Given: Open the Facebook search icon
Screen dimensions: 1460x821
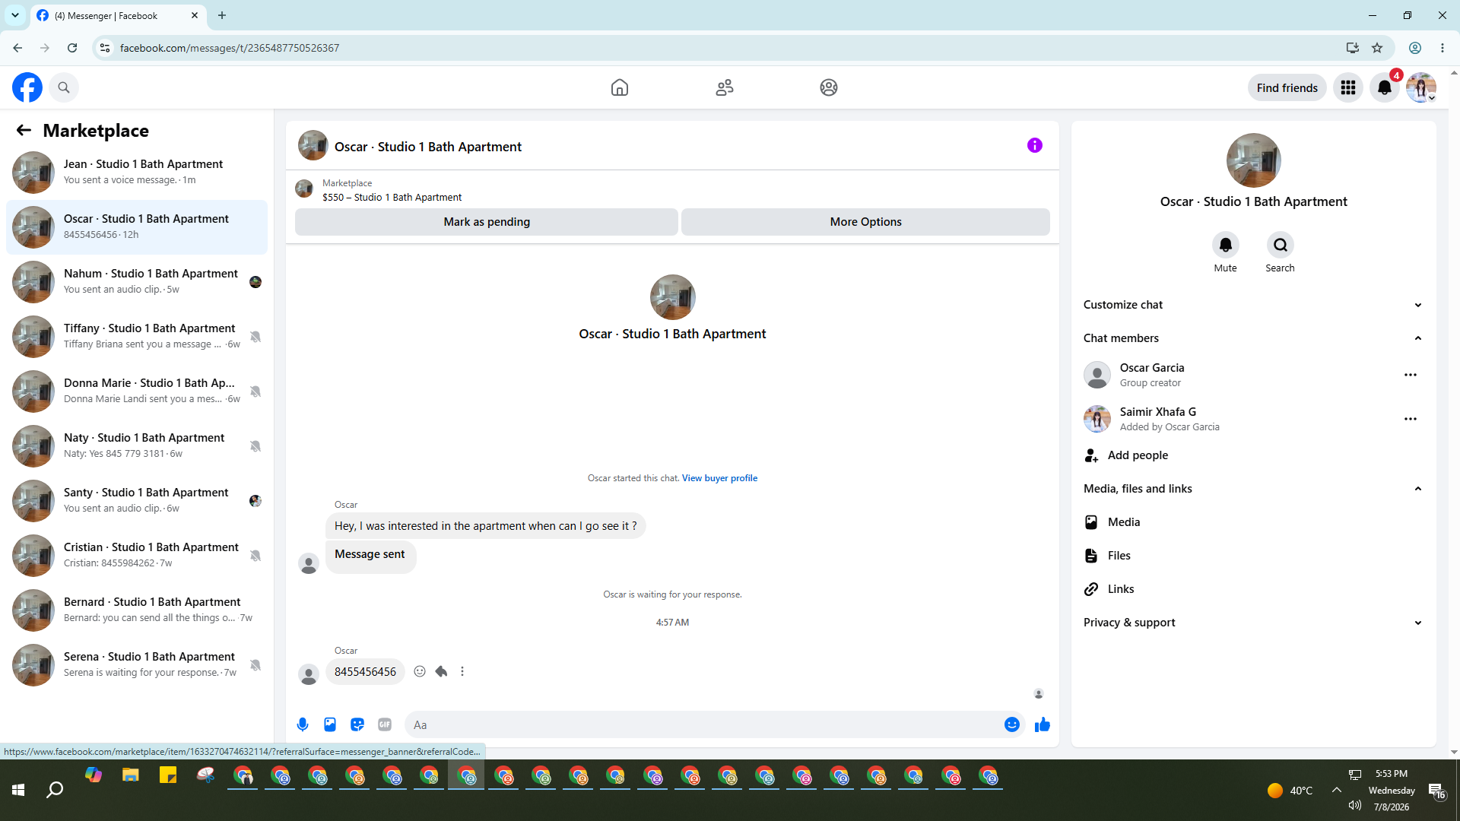Looking at the screenshot, I should pyautogui.click(x=64, y=87).
